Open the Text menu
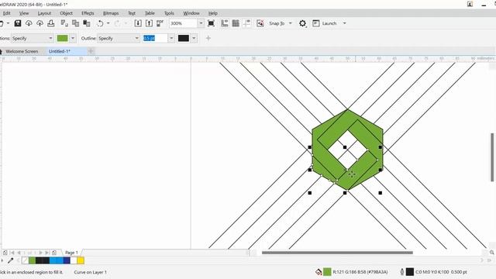The image size is (496, 279). pyautogui.click(x=132, y=13)
